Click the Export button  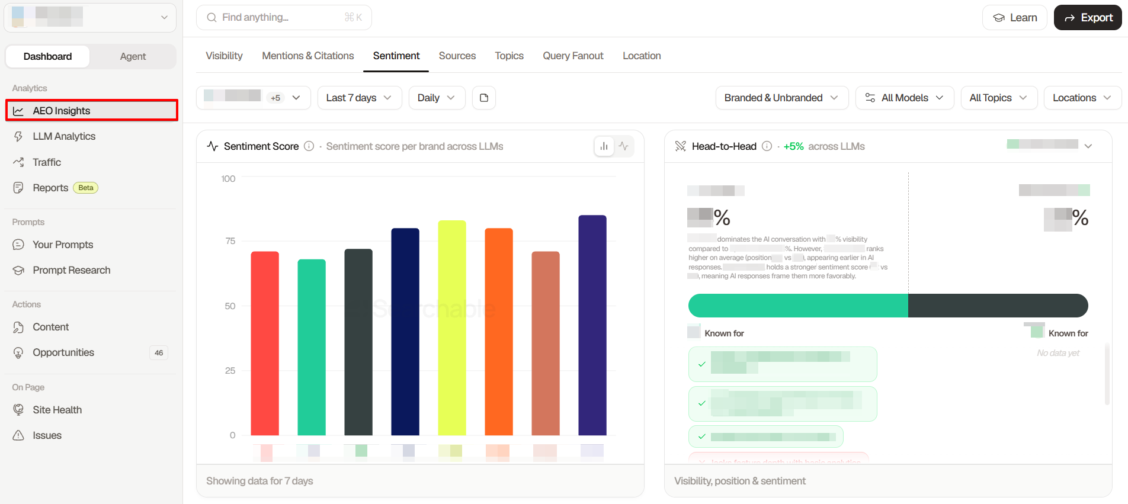[1088, 18]
